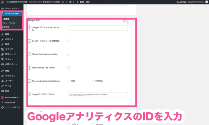Show help for Google+ プロフィールを無効化
Image resolution: width=209 pixels, height=125 pixels.
click(x=30, y=41)
